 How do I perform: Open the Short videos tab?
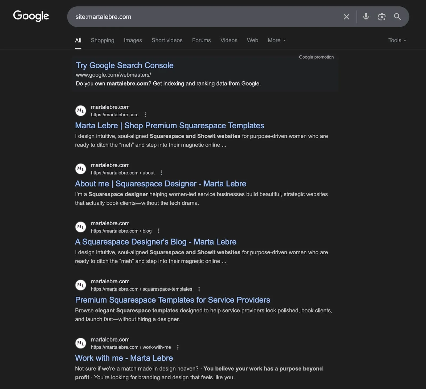click(x=167, y=41)
